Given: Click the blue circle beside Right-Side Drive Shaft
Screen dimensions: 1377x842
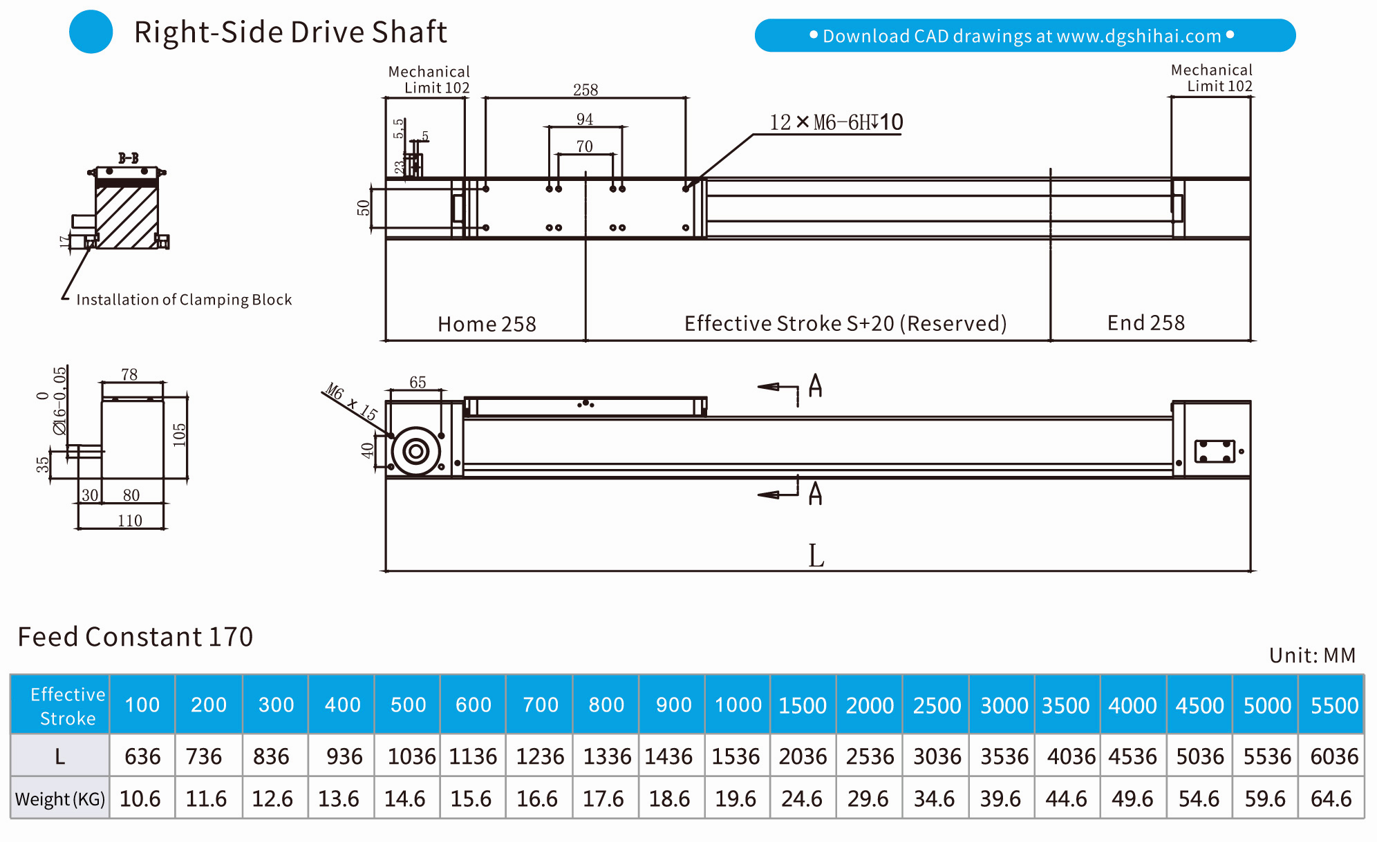Looking at the screenshot, I should 91,32.
